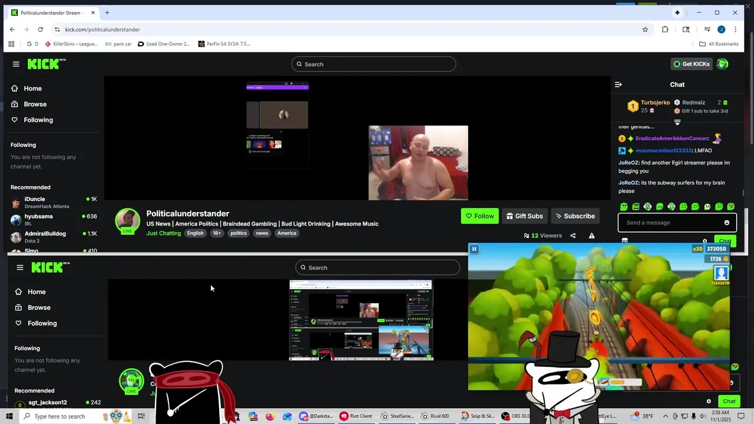The width and height of the screenshot is (754, 424).
Task: Click the lower Kick search field
Action: [378, 267]
